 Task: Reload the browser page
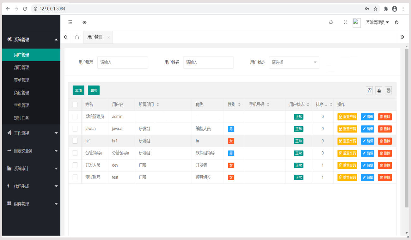(25, 9)
